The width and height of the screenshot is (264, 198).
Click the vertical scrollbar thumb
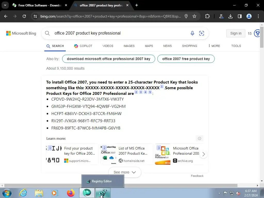point(262,37)
